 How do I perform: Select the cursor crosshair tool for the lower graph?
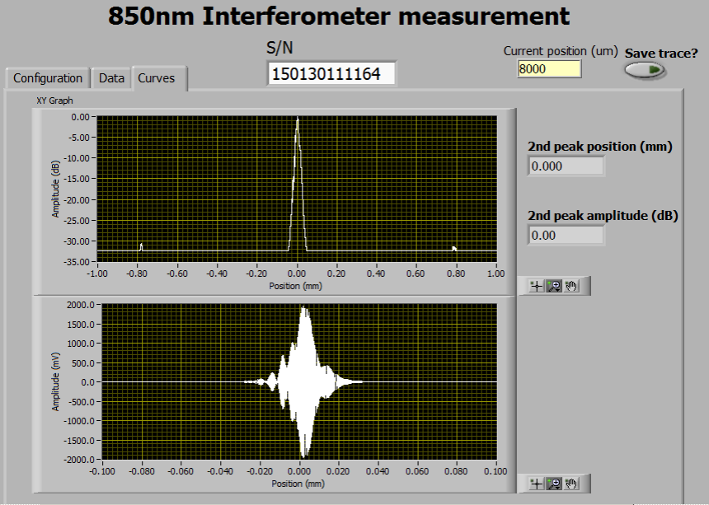(x=538, y=484)
